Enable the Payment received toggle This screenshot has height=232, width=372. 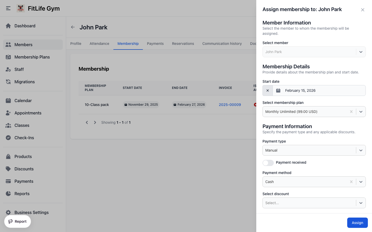[268, 163]
